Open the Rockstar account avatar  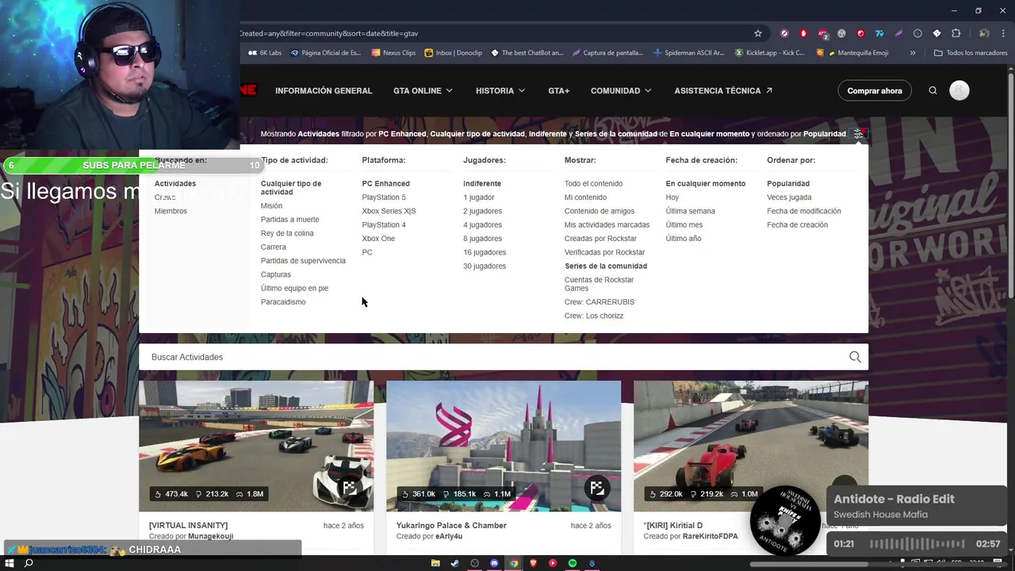(x=959, y=90)
